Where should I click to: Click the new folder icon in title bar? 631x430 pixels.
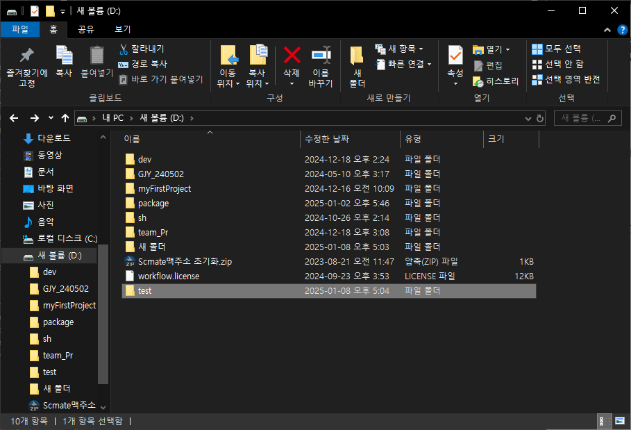pyautogui.click(x=50, y=11)
